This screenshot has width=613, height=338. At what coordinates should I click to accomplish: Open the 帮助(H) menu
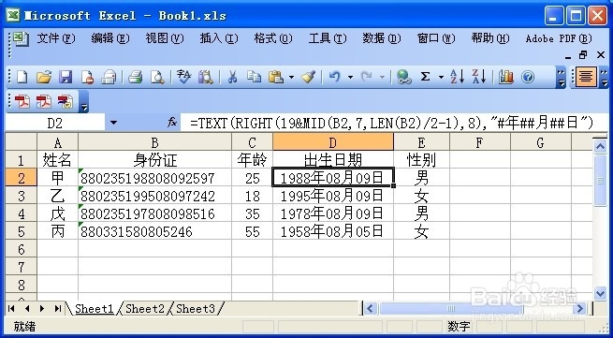490,38
